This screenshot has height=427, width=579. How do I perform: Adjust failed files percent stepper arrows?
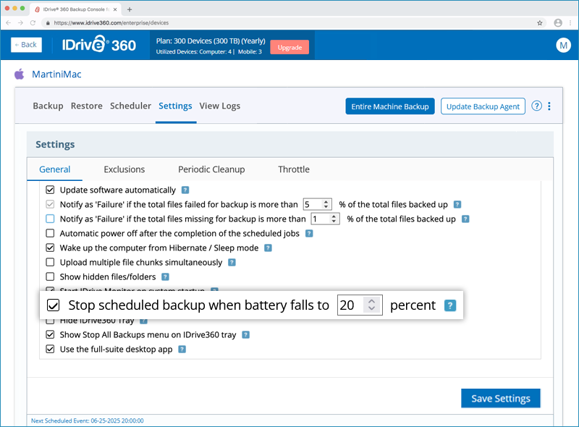pos(326,204)
